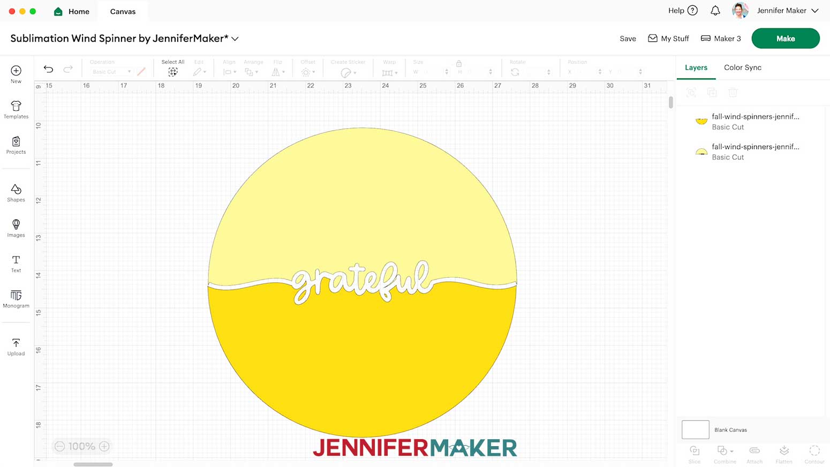Click the Operation color swatch
The width and height of the screenshot is (830, 467).
141,71
